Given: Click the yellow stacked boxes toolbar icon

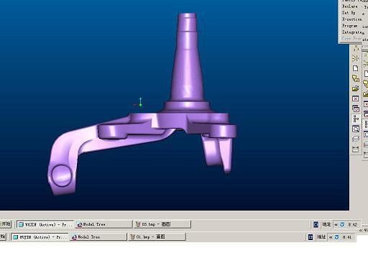Looking at the screenshot, I should 356,78.
